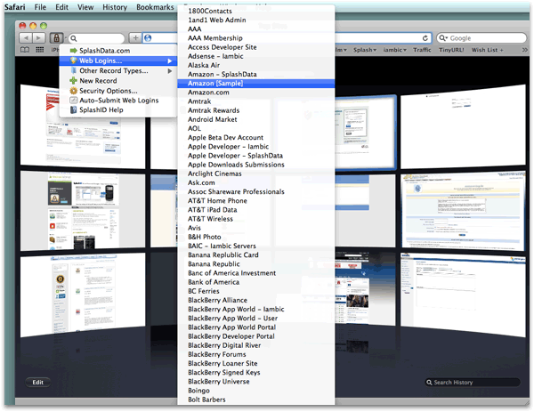
Task: Click the SplashID search magnifier icon
Action: pos(74,38)
